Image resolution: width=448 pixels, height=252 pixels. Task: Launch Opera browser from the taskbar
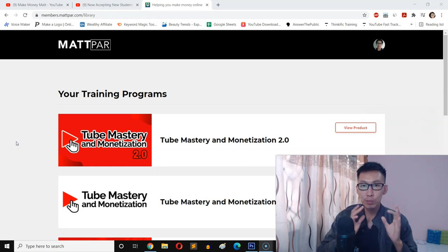pos(179,246)
